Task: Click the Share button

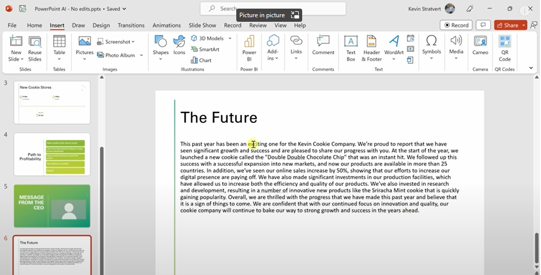Action: tap(507, 25)
